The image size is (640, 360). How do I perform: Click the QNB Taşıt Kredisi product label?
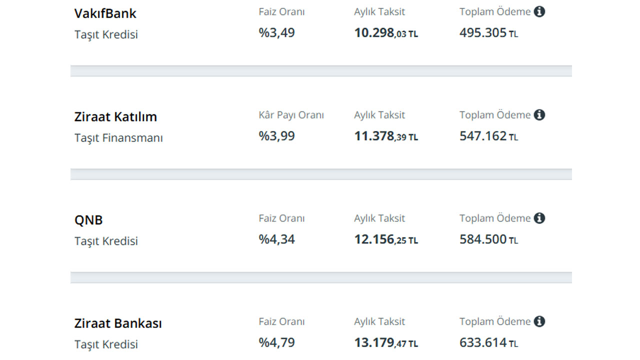point(106,241)
